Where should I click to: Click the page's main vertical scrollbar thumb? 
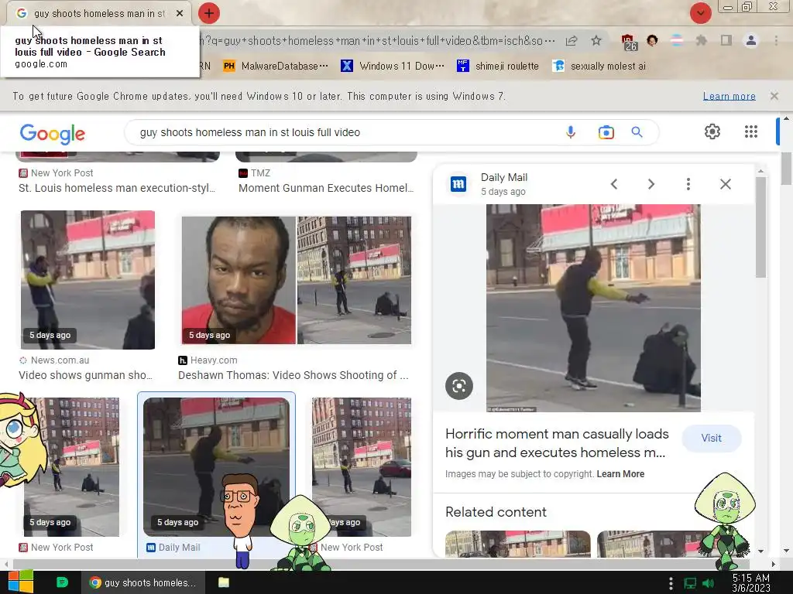coord(786,168)
